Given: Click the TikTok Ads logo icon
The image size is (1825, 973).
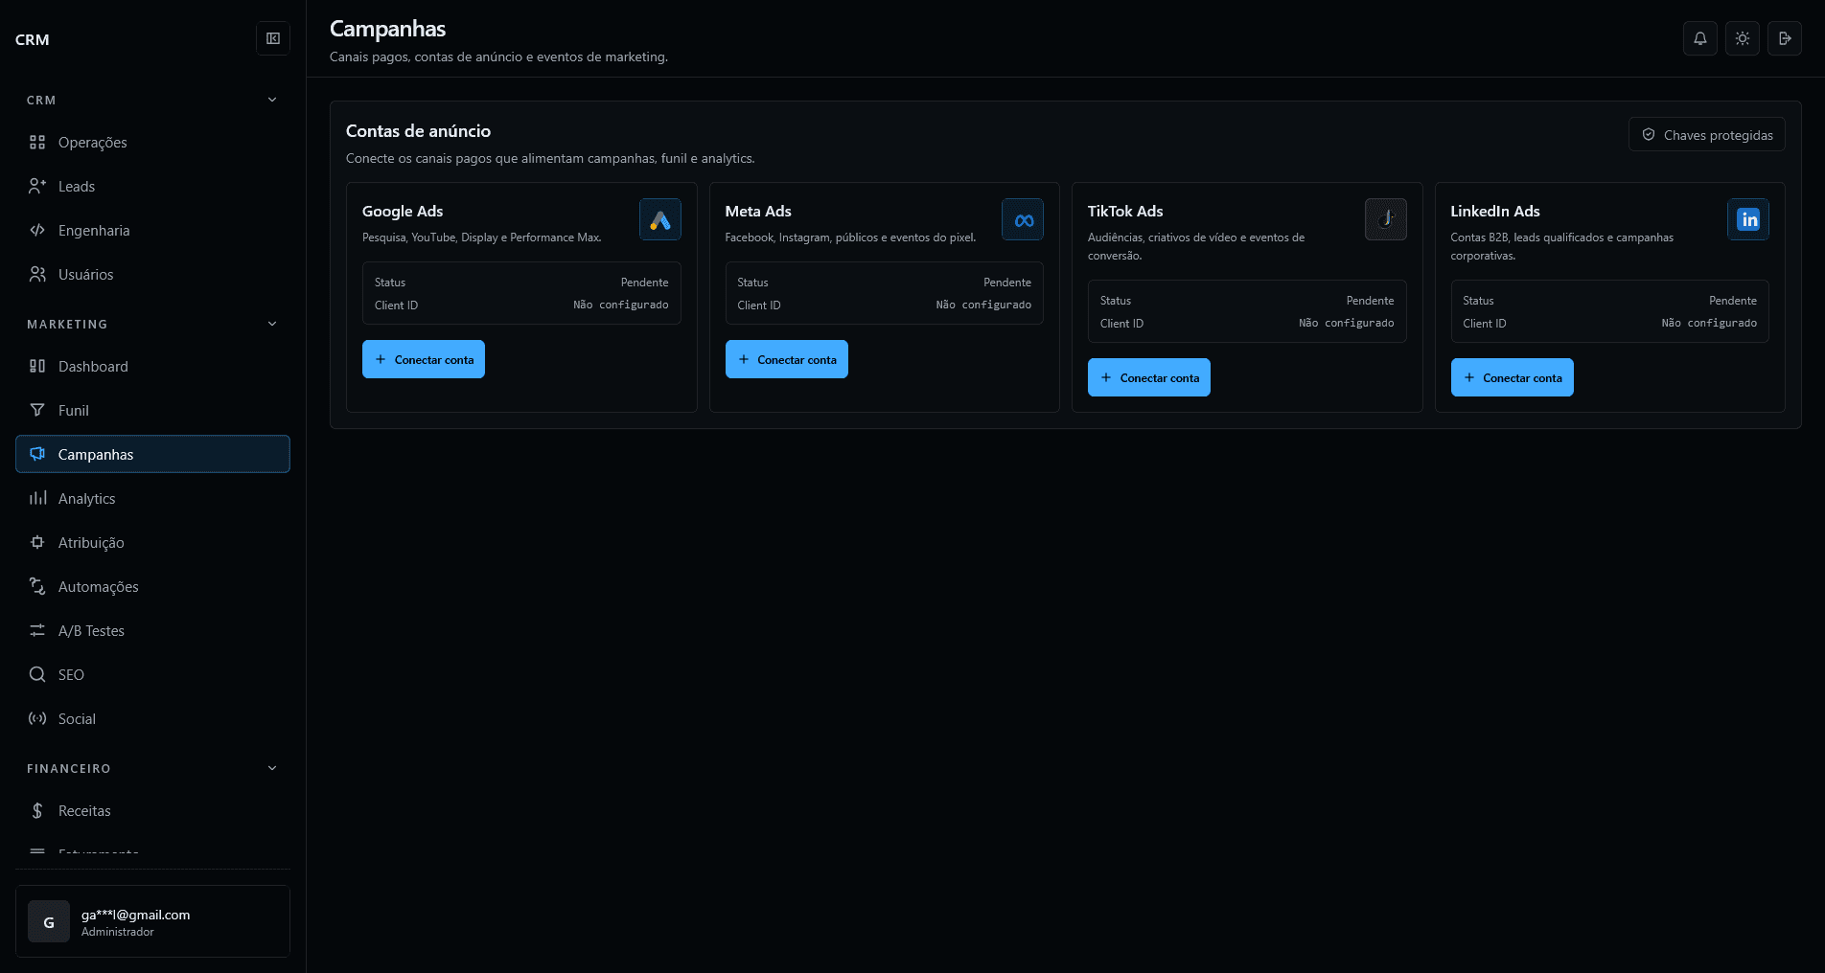Looking at the screenshot, I should click(1386, 220).
